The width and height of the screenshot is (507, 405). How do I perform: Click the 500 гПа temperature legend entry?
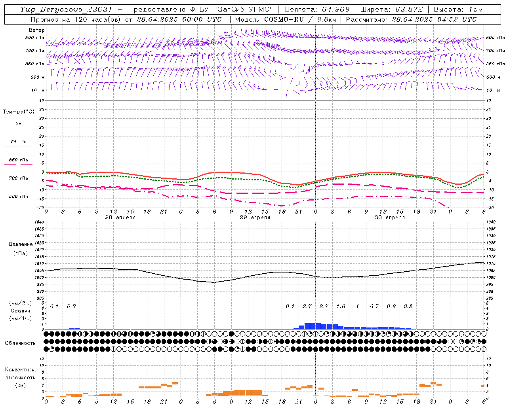tap(19, 197)
